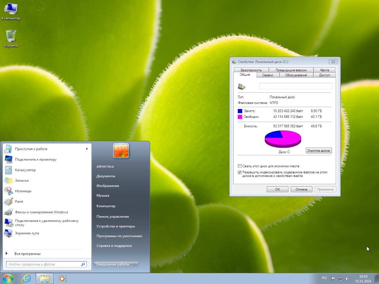Open Pictures library from Start menu
This screenshot has height=284, width=379.
108,186
